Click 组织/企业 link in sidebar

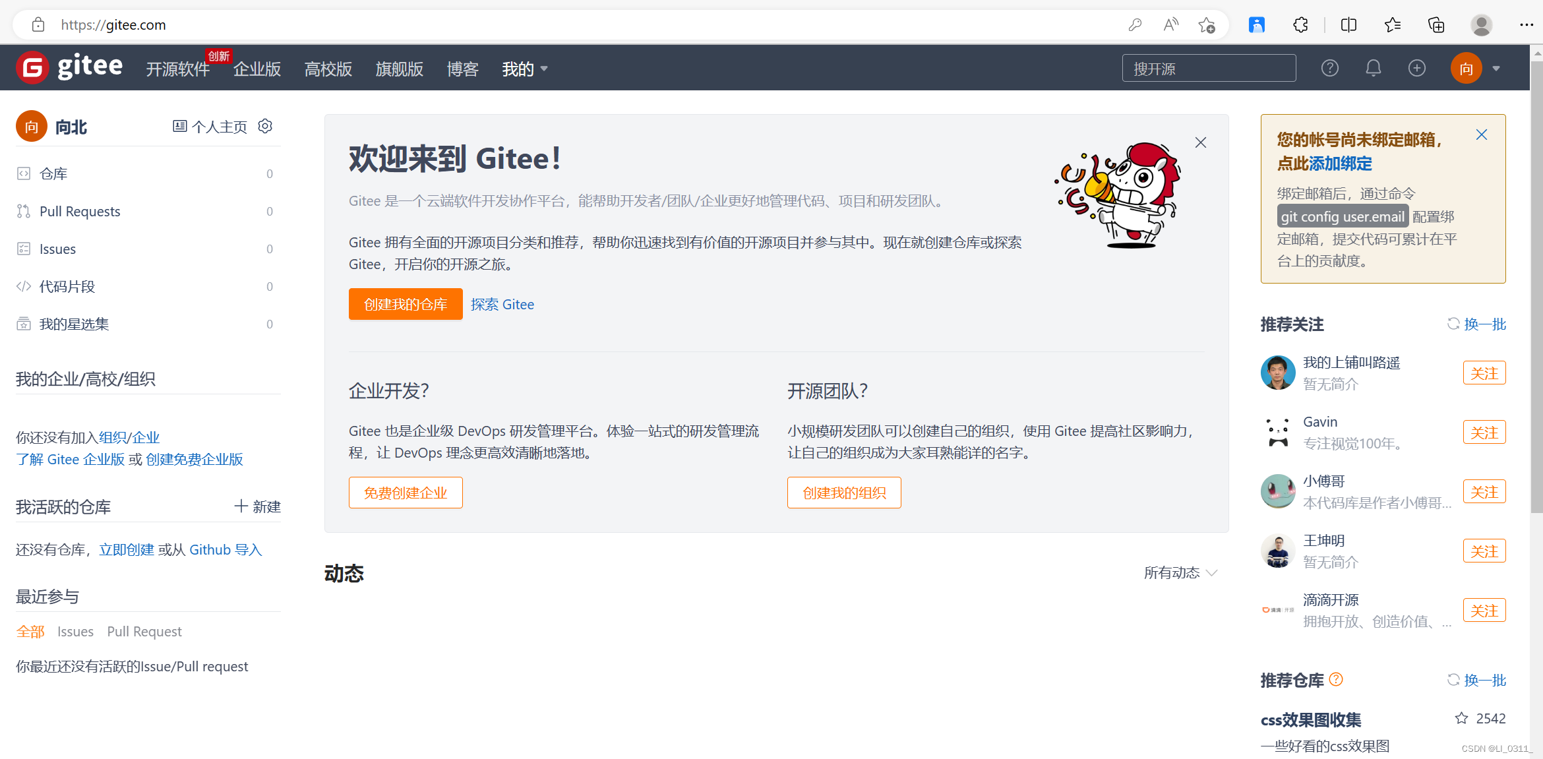click(129, 437)
